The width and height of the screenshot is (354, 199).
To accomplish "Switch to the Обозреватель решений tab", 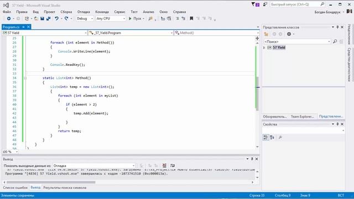I will [x=275, y=117].
